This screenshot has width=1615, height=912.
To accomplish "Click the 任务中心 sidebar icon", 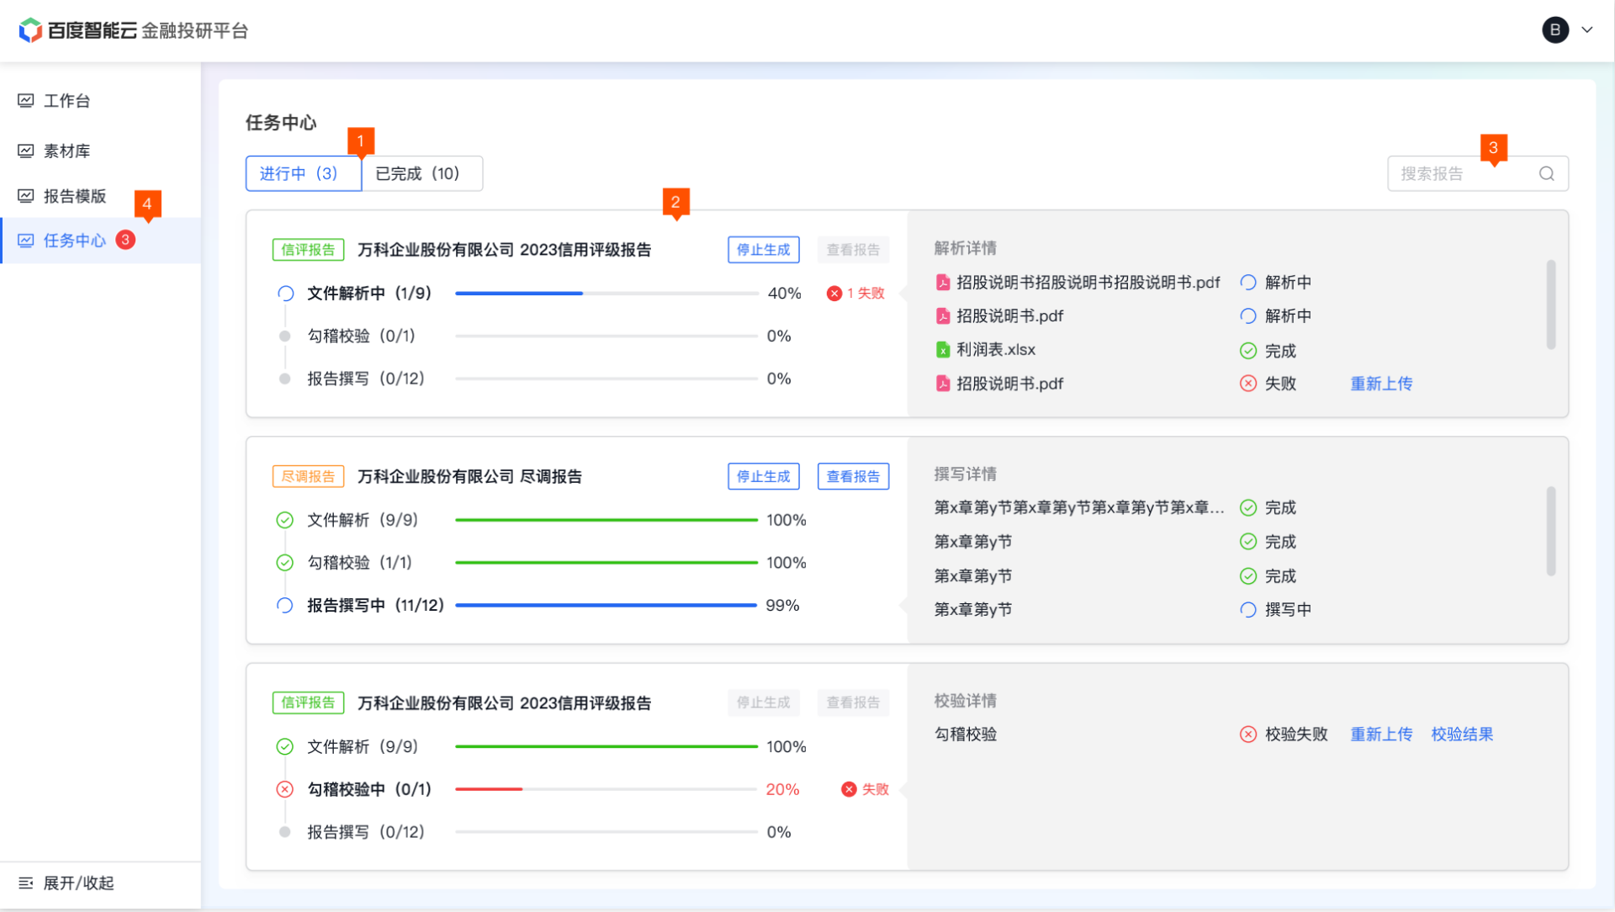I will tap(26, 241).
